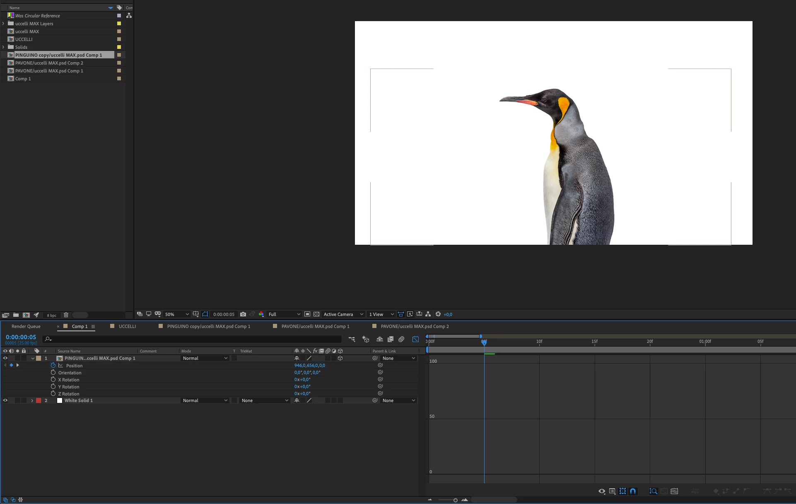The image size is (796, 504).
Task: Expand the White Solid 1 layer properties
Action: (32, 400)
